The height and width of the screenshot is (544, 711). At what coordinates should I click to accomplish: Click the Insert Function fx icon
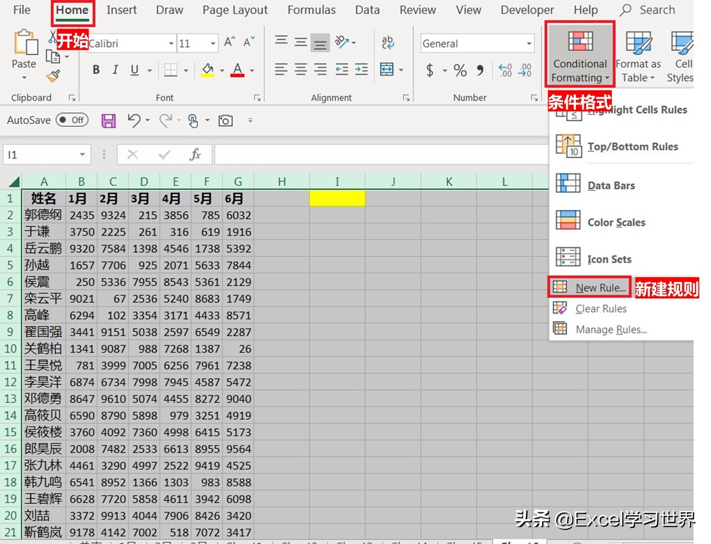pyautogui.click(x=195, y=155)
